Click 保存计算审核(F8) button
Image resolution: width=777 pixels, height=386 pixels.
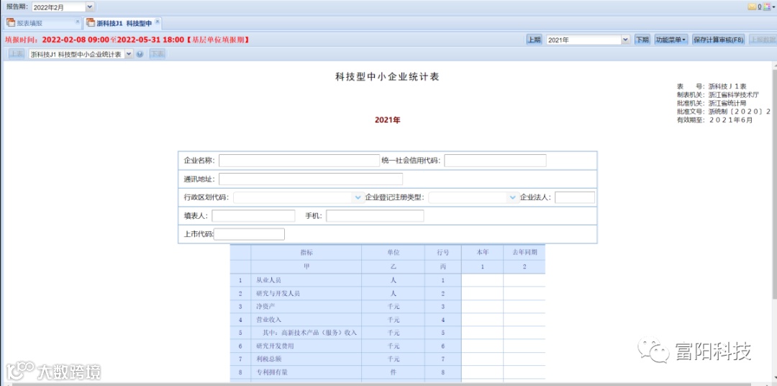point(719,40)
